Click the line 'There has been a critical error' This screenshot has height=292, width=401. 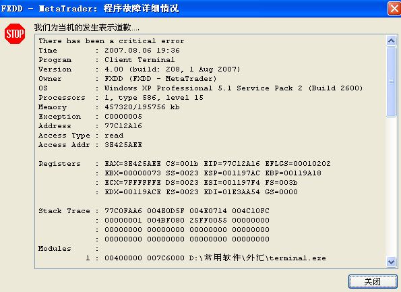pyautogui.click(x=111, y=41)
